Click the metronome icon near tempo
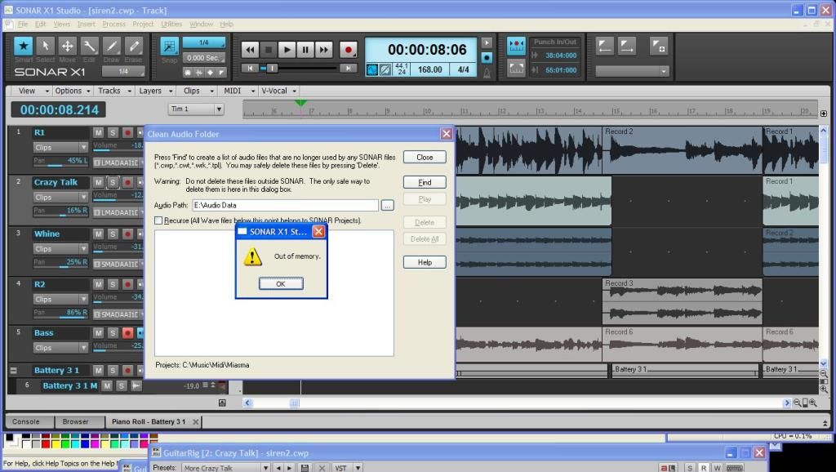Viewport: 836px width, 472px height. [x=487, y=73]
